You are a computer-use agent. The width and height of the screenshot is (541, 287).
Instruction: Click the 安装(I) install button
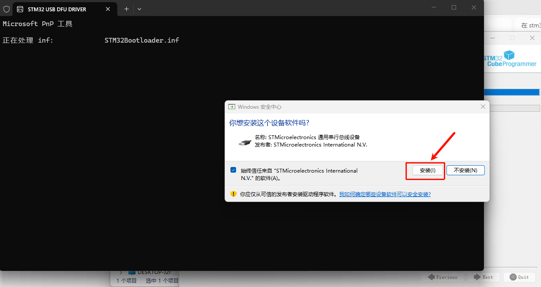pos(425,170)
